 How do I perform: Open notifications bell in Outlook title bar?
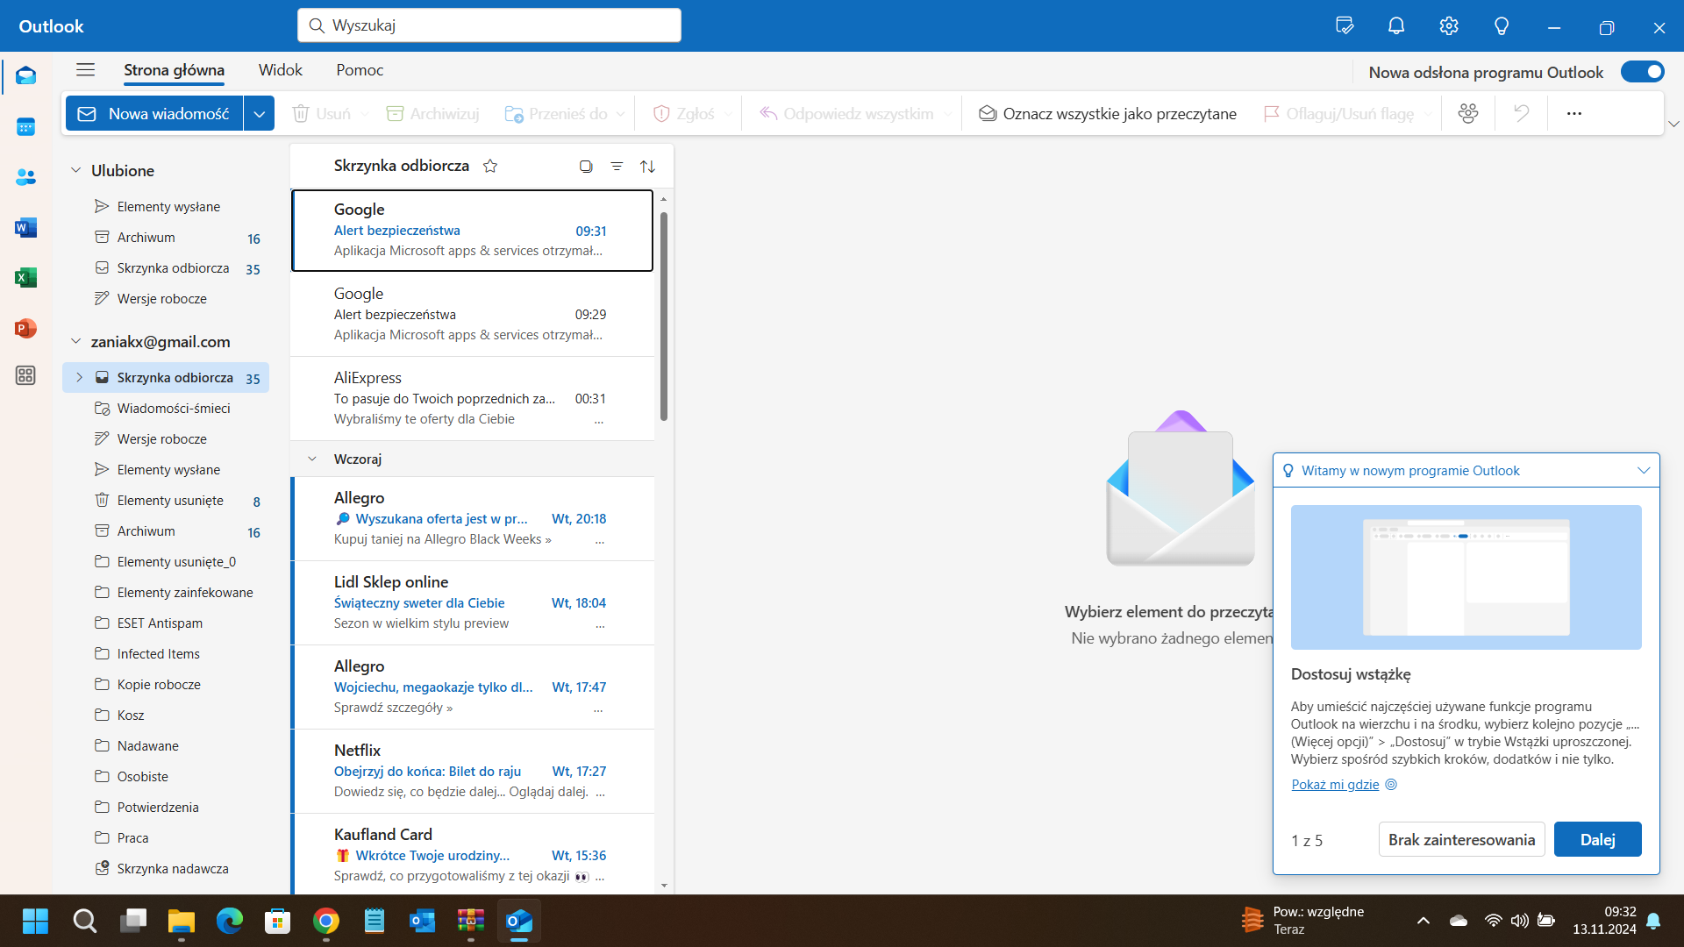point(1396,26)
